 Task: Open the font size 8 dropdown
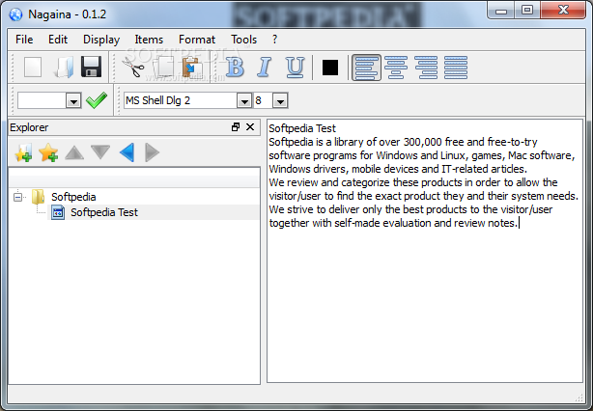pyautogui.click(x=280, y=101)
